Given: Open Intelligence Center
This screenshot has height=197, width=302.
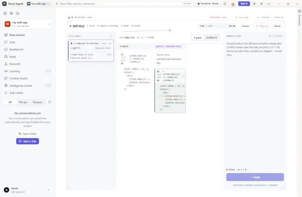Looking at the screenshot, I should pyautogui.click(x=28, y=86).
